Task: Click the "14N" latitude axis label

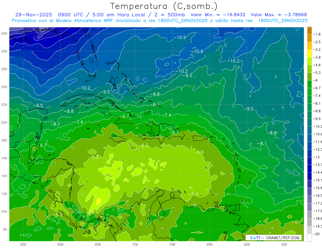Action: [4, 176]
